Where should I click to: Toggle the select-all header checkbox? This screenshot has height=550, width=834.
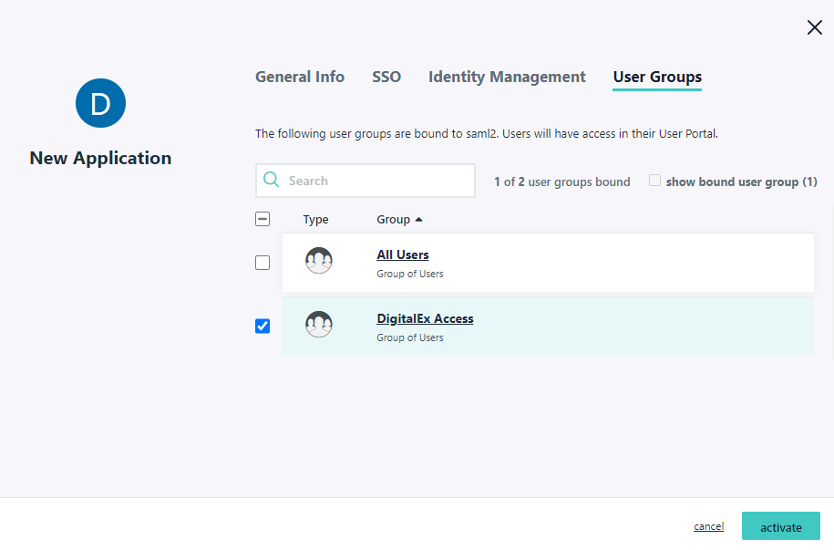tap(263, 219)
